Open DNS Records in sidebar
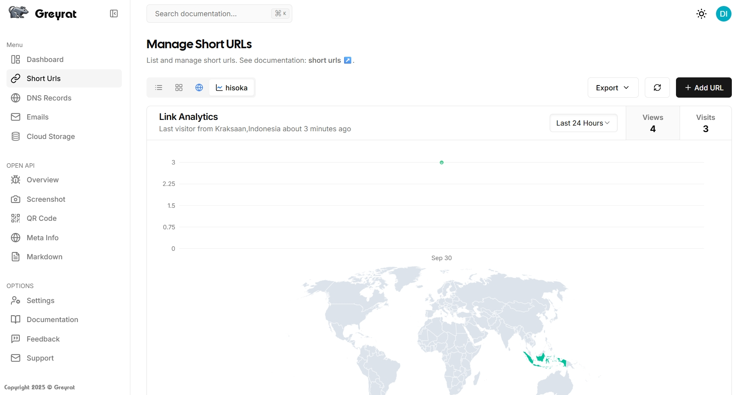746x395 pixels. 49,98
